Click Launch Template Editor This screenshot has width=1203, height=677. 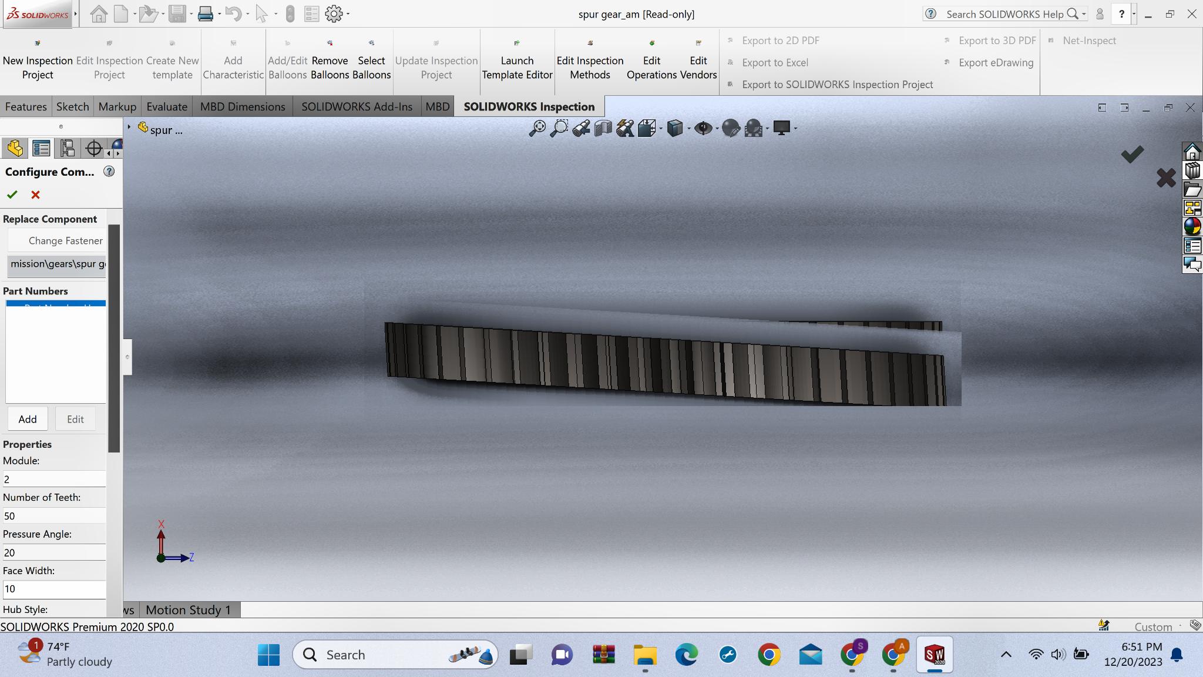517,61
